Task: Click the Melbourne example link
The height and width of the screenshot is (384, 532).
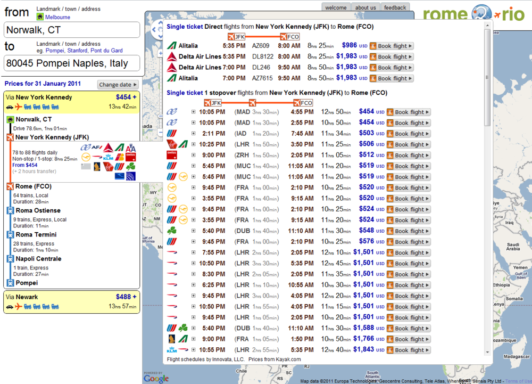Action: 57,17
